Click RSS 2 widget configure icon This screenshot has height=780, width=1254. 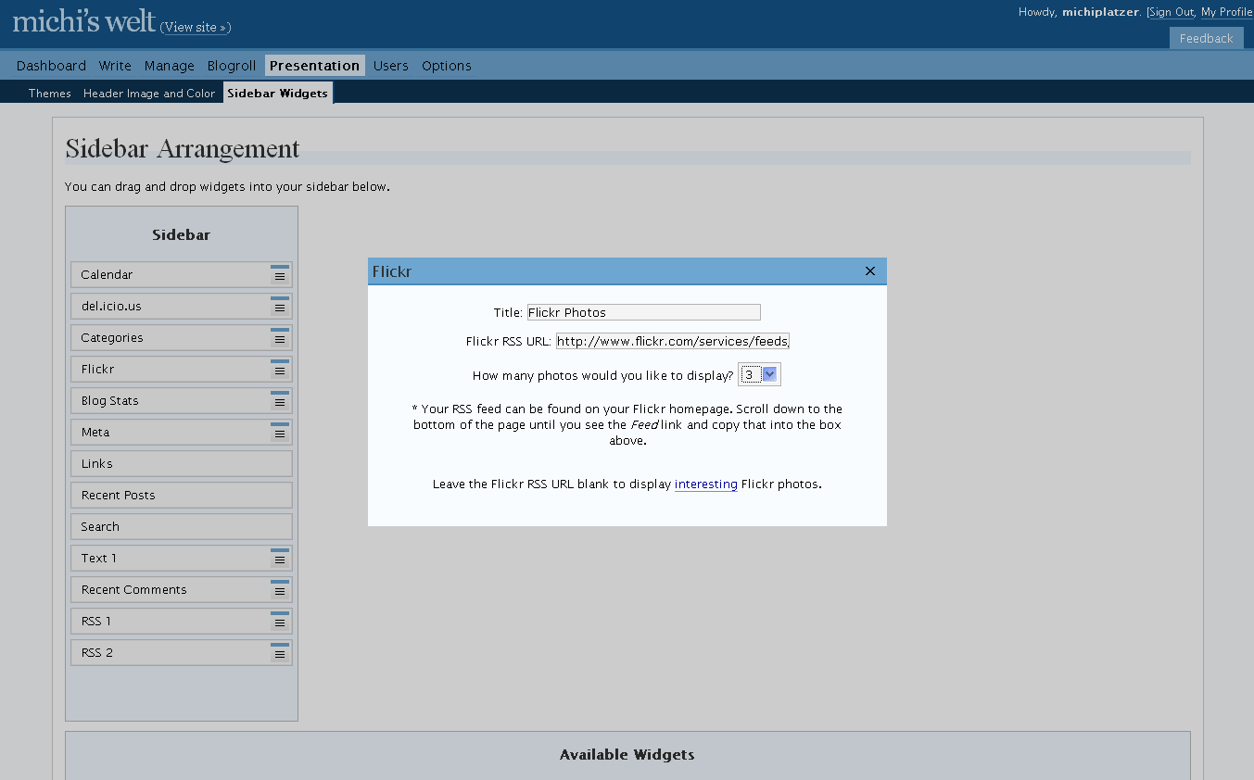[x=280, y=653]
